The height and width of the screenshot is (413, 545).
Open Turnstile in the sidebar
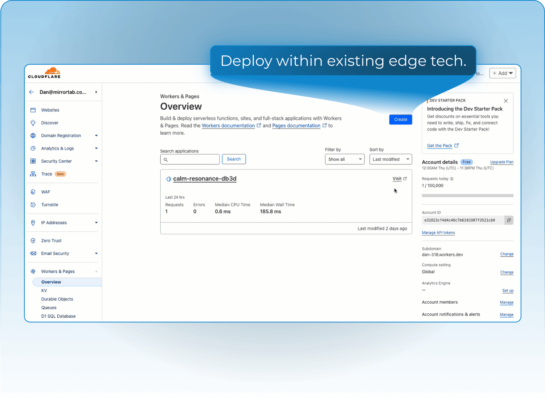(x=50, y=205)
